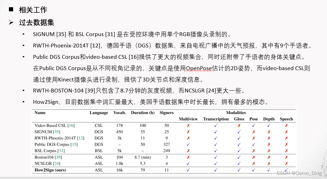This screenshot has width=327, height=179.
Task: Click signers value "249" in the BSL Corpus row
Action: (x=167, y=150)
